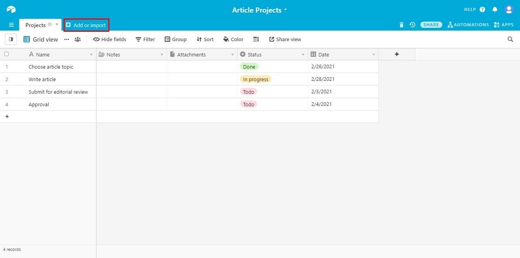The width and height of the screenshot is (520, 258).
Task: Select Notes cell for Write article
Action: (132, 79)
